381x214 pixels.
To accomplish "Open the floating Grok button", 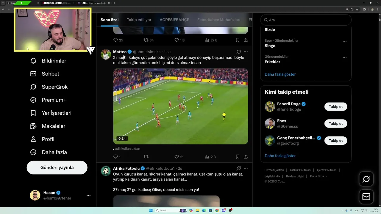I will (366, 179).
